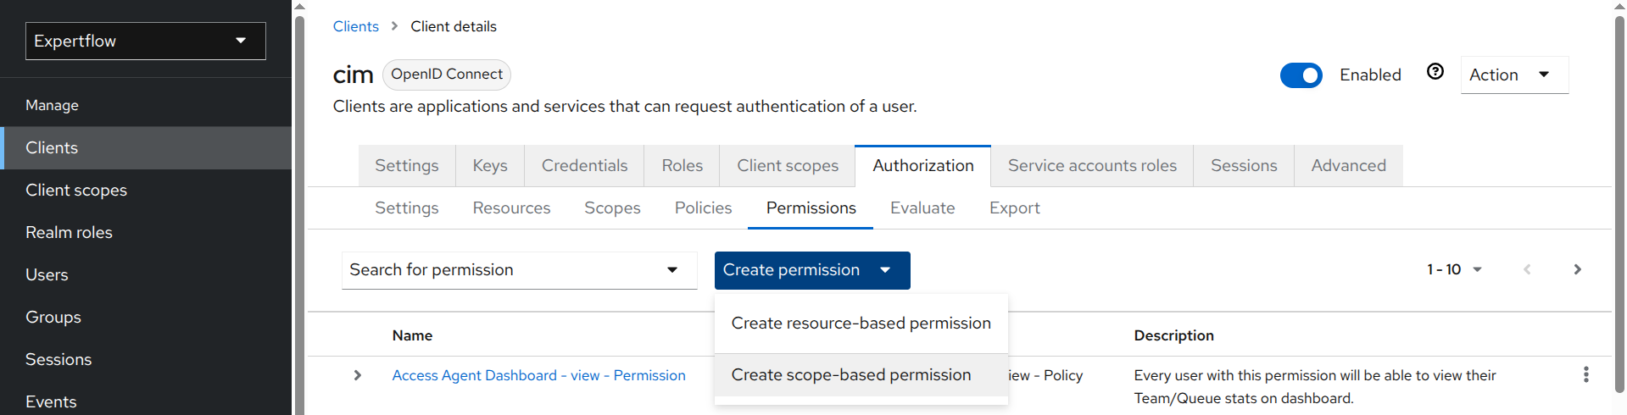Switch to the Service accounts roles tab
Image resolution: width=1627 pixels, height=415 pixels.
(1091, 166)
